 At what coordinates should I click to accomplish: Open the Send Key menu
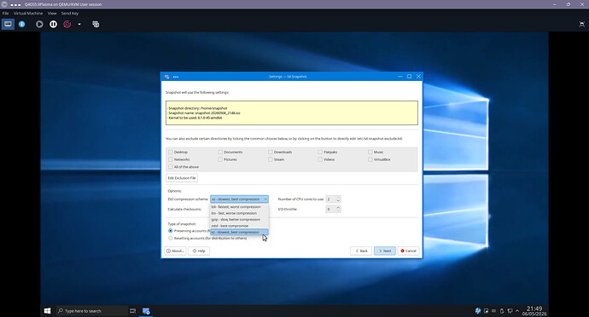click(x=70, y=13)
